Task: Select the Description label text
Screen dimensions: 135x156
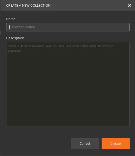Action: (x=15, y=38)
